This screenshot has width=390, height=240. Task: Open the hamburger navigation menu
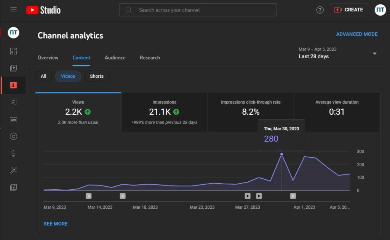[13, 10]
